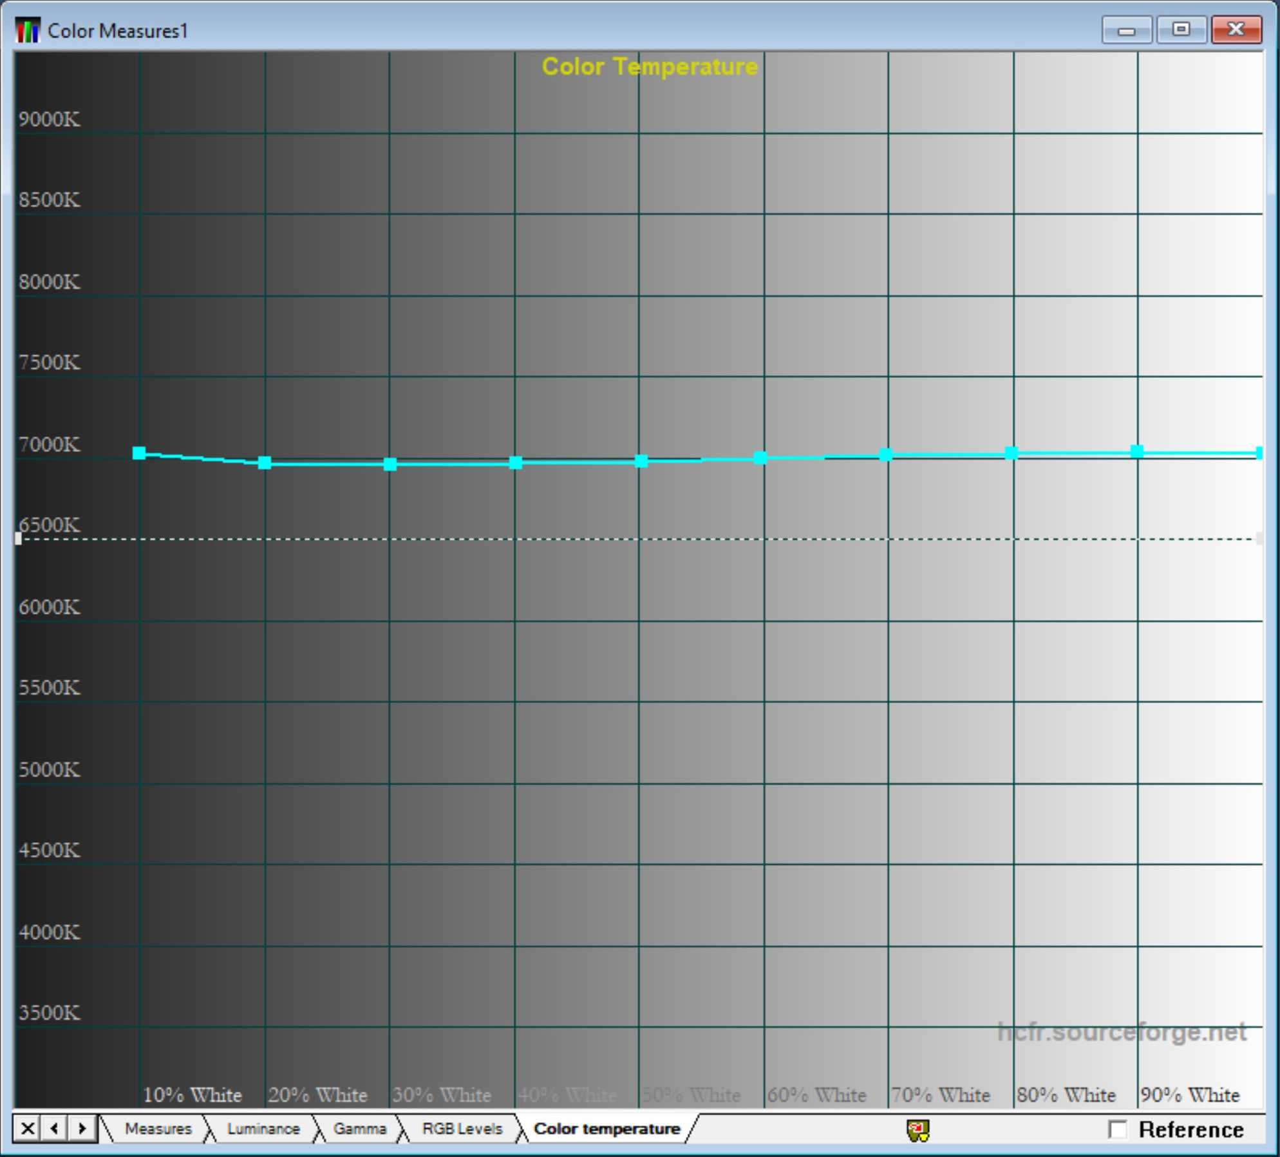Click the next tab right arrow

pos(82,1129)
